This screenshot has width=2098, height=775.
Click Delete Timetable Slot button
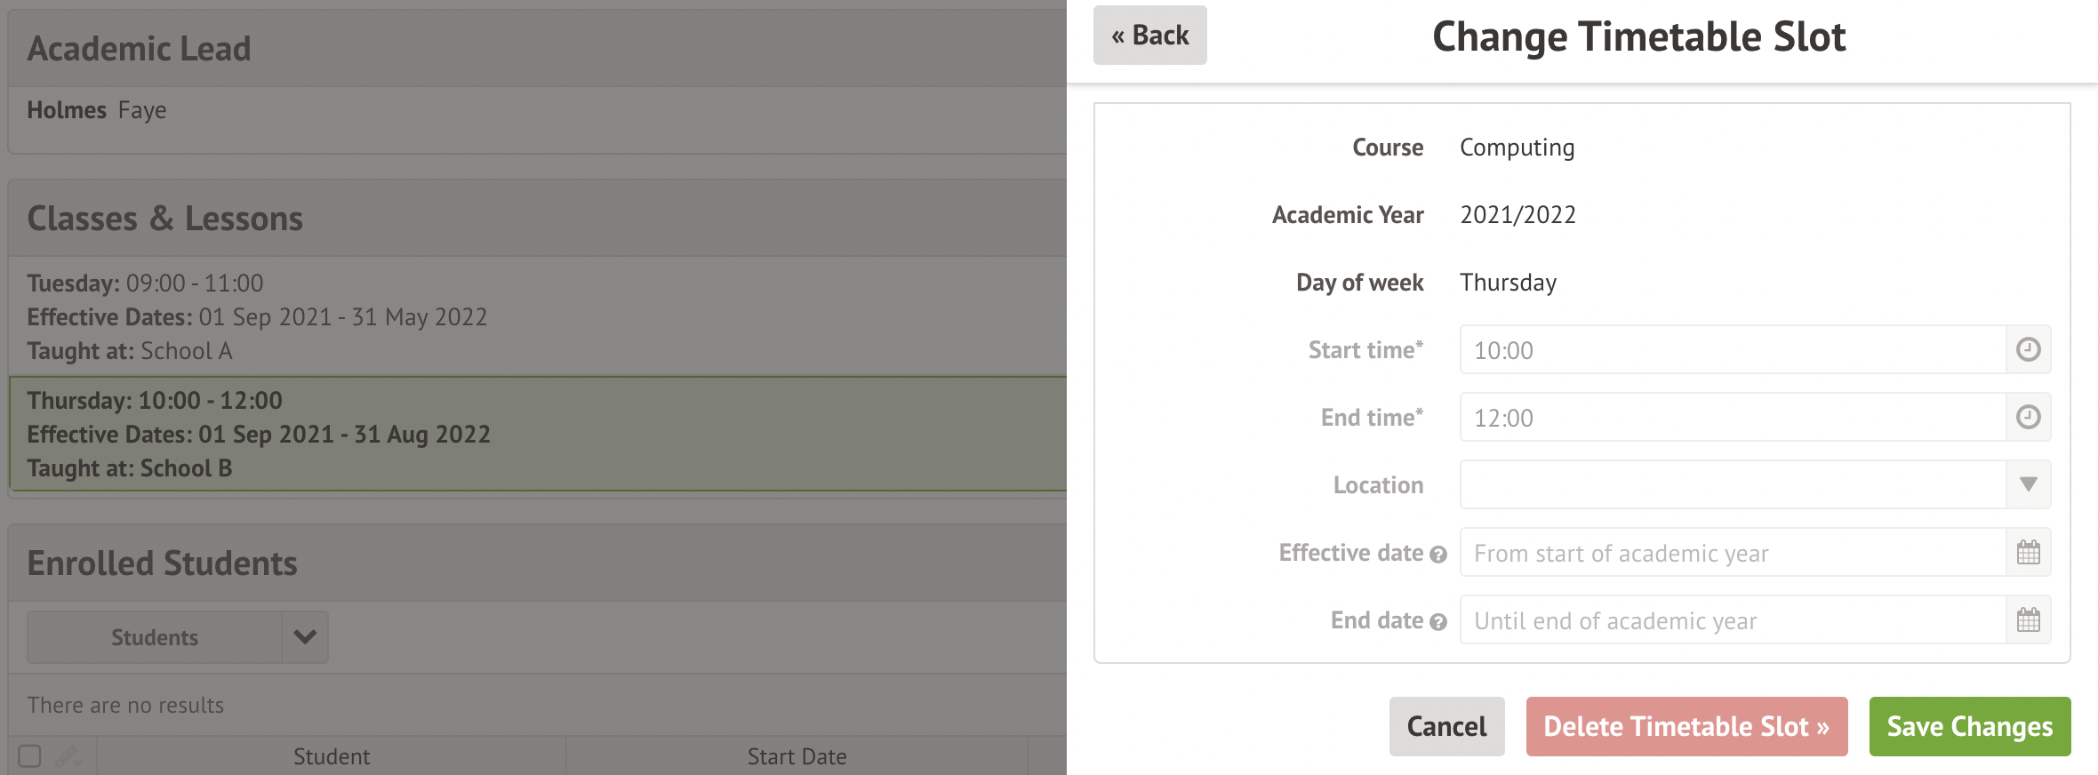point(1686,726)
